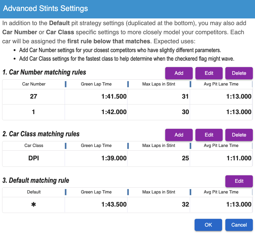
Task: Click Delete in Car Number matching rules
Action: (x=239, y=73)
